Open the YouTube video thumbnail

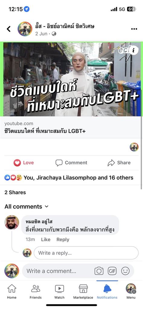click(x=72, y=79)
